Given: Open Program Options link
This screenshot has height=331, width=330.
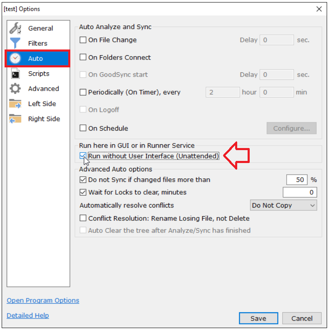Looking at the screenshot, I should 43,300.
